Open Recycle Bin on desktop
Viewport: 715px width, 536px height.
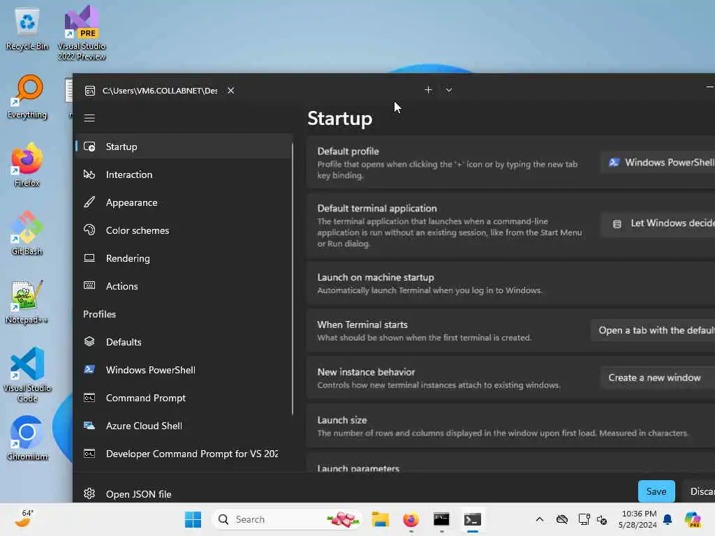point(27,28)
